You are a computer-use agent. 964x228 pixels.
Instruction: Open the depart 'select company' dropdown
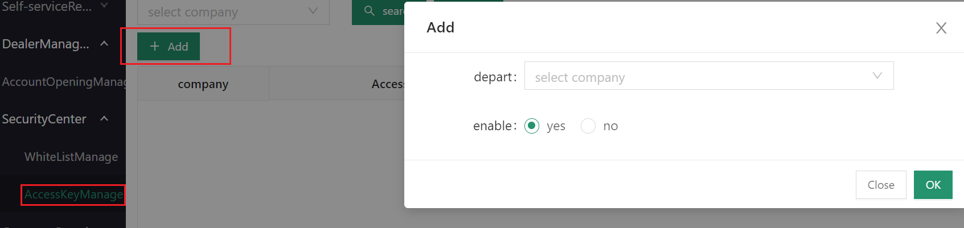695,76
